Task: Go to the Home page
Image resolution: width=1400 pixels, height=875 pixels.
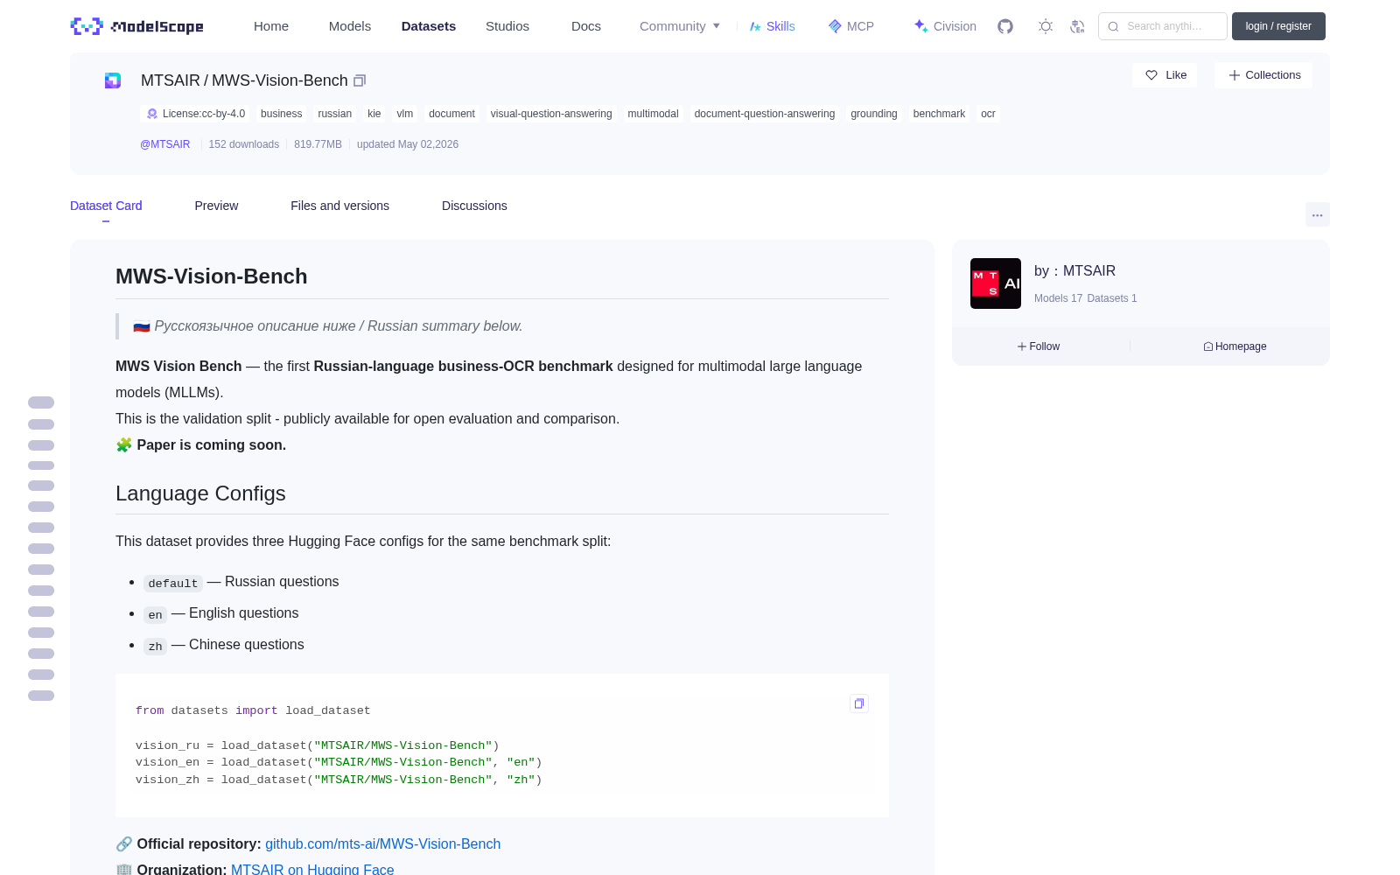Action: pyautogui.click(x=271, y=26)
